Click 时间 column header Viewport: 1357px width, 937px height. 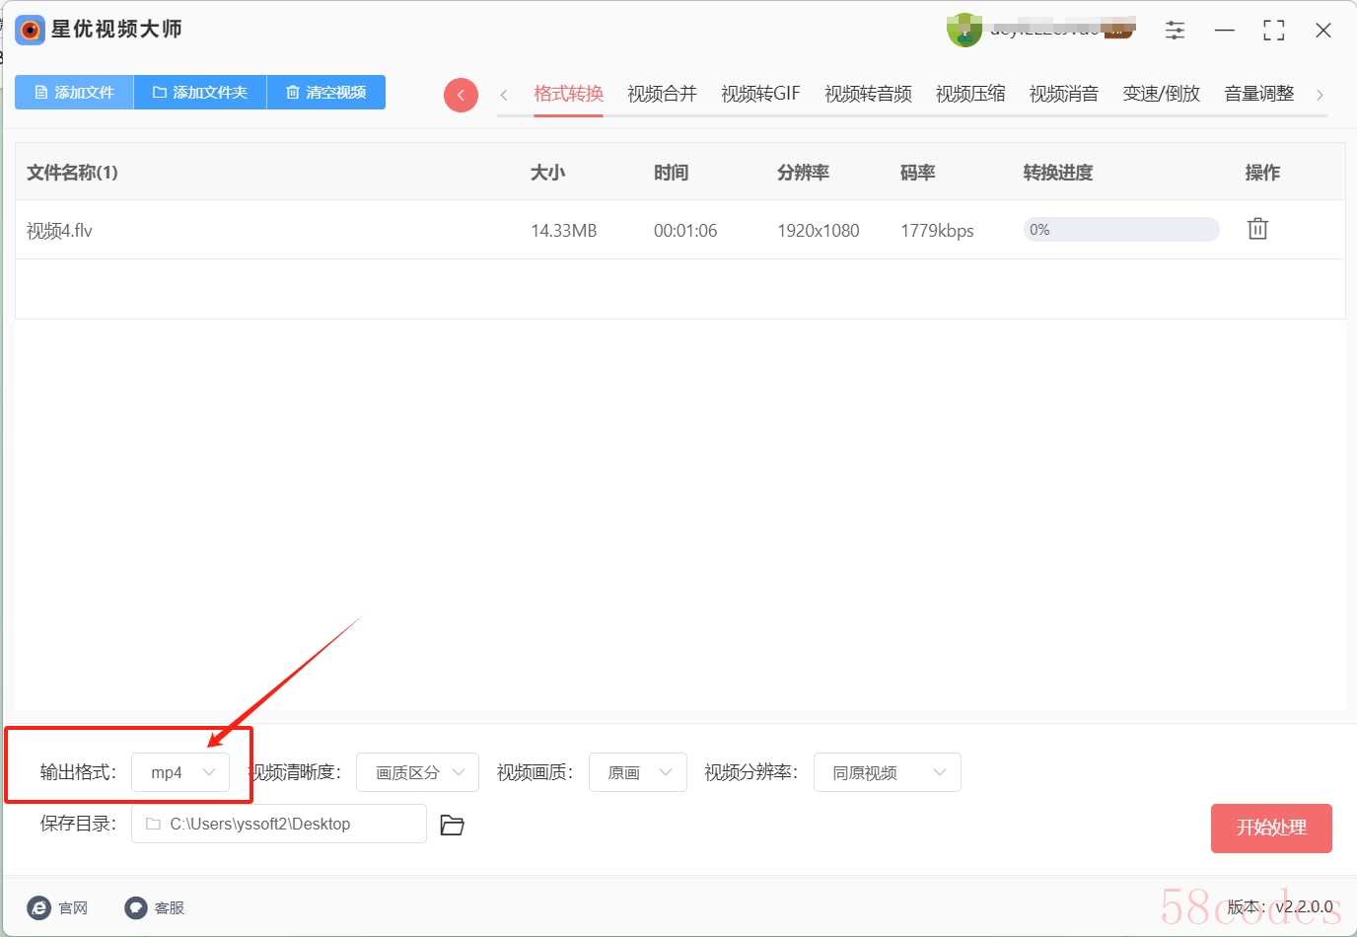pos(671,173)
